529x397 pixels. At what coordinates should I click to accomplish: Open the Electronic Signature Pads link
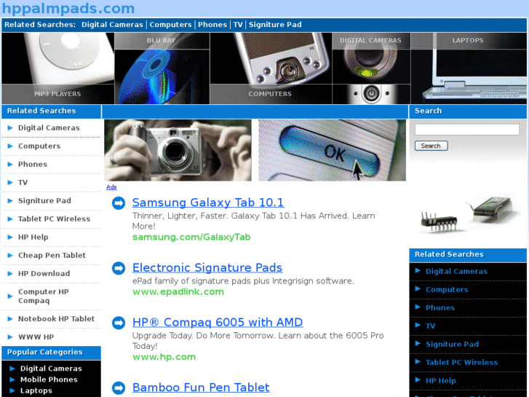[207, 267]
